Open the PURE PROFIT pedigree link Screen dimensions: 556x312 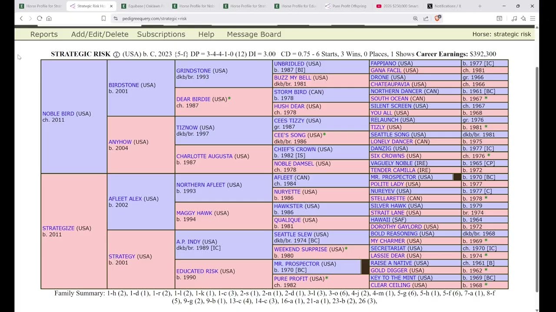[x=291, y=278]
